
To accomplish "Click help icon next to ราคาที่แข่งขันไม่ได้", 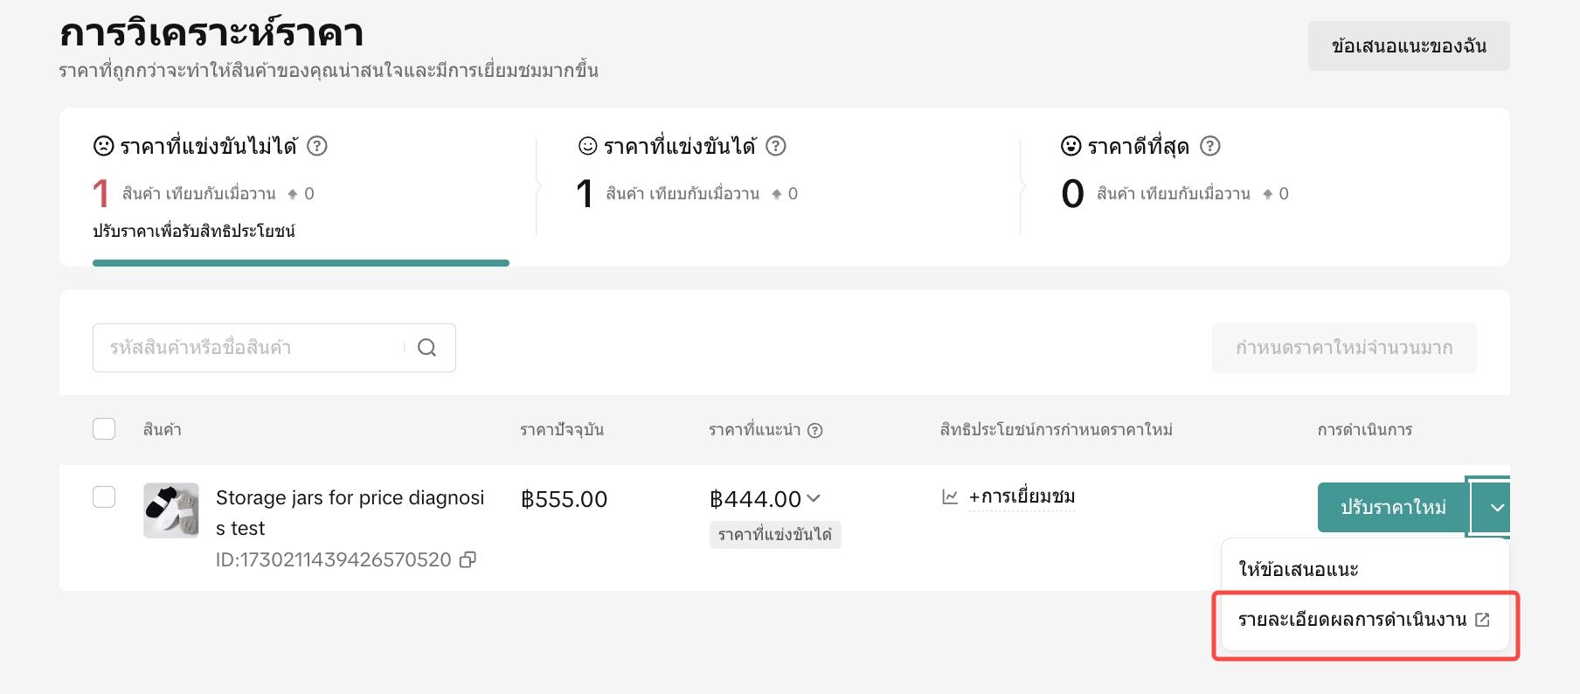I will [317, 146].
